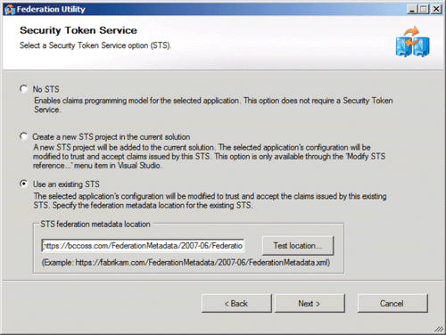Click the example fabrikam.com URL text
The height and width of the screenshot is (335, 446).
(x=186, y=263)
